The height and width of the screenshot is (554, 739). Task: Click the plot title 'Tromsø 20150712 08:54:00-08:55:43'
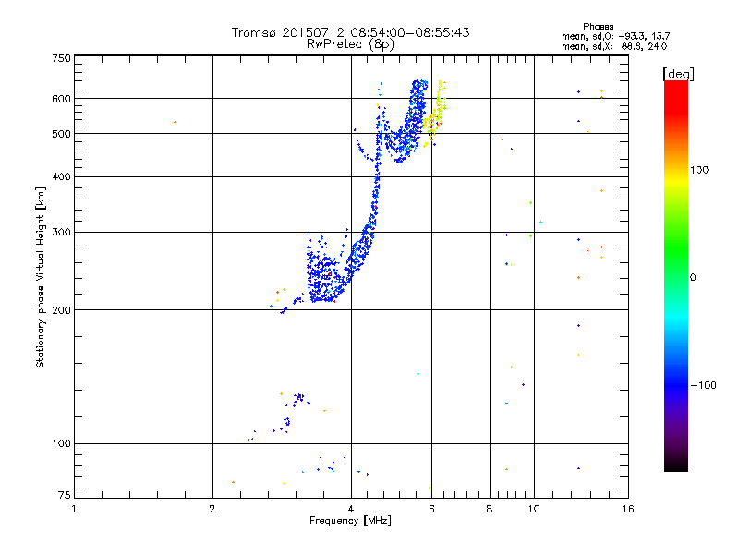350,32
